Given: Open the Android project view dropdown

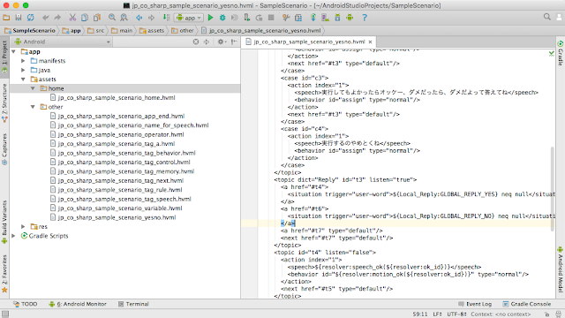Looking at the screenshot, I should pyautogui.click(x=63, y=42).
